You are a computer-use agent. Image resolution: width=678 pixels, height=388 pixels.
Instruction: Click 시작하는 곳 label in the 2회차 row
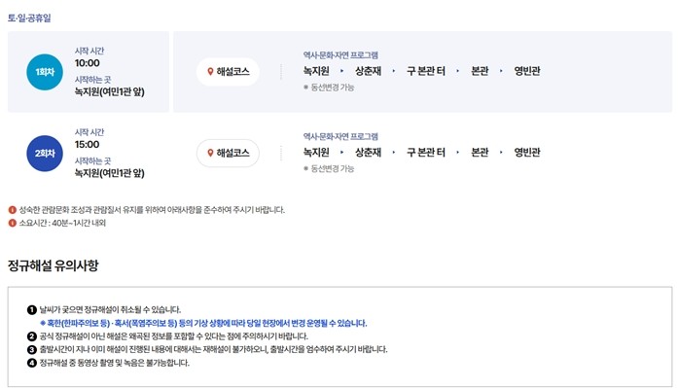click(93, 161)
